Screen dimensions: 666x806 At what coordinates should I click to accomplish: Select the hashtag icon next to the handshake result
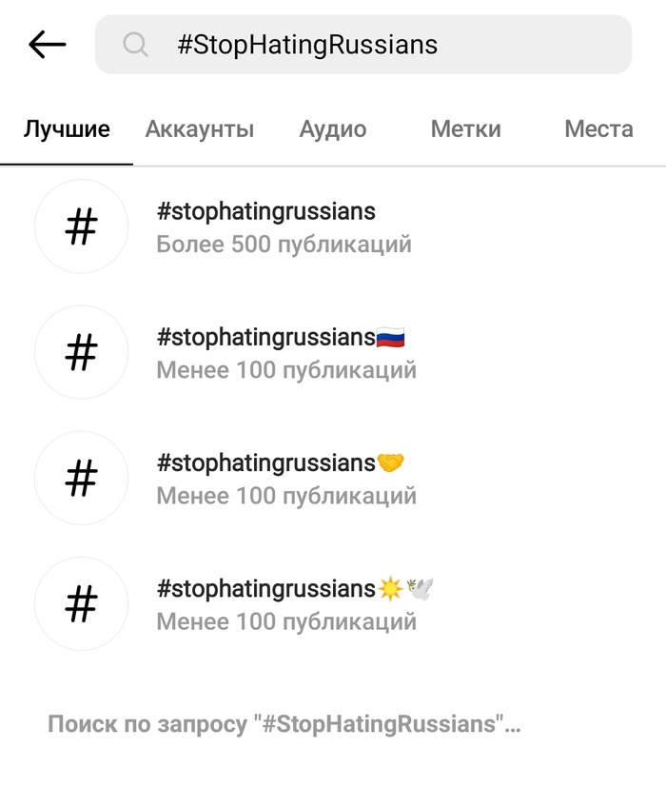81,478
